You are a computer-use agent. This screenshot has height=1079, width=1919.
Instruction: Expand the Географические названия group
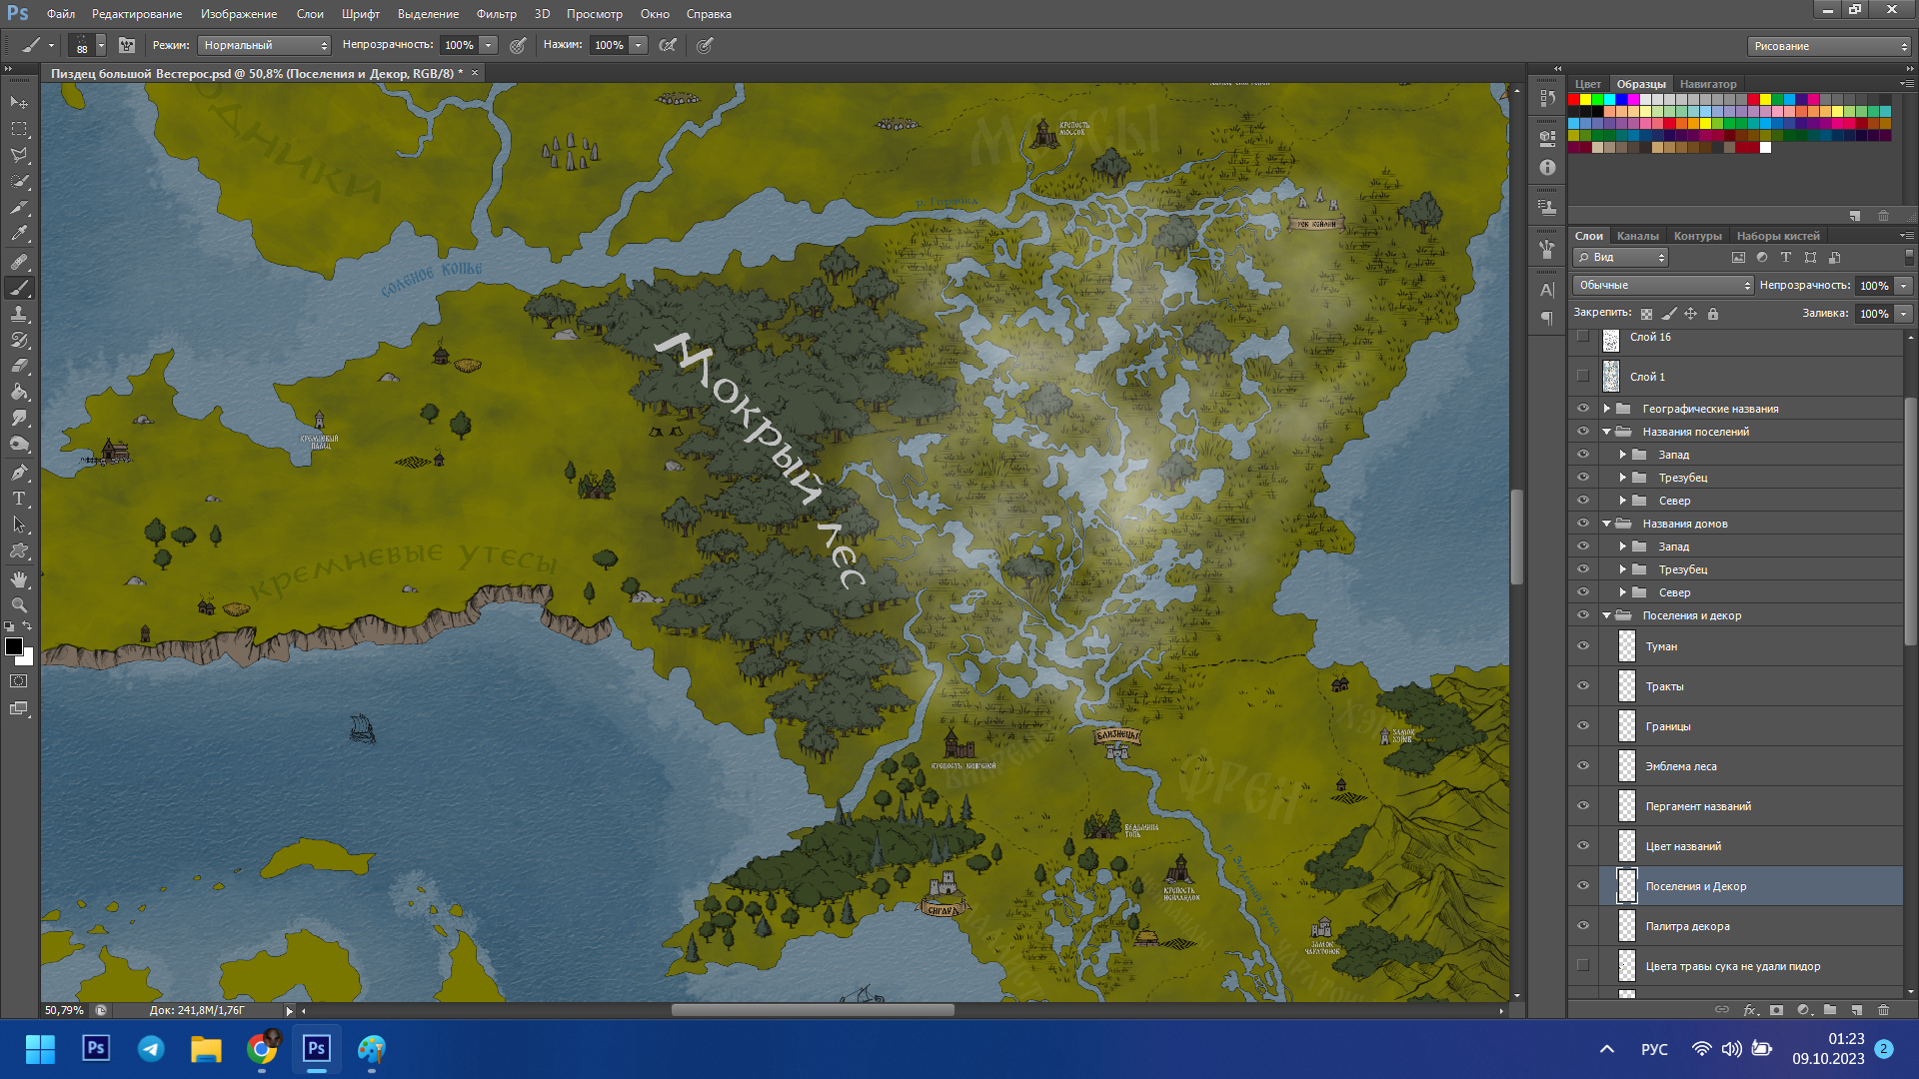coord(1606,409)
